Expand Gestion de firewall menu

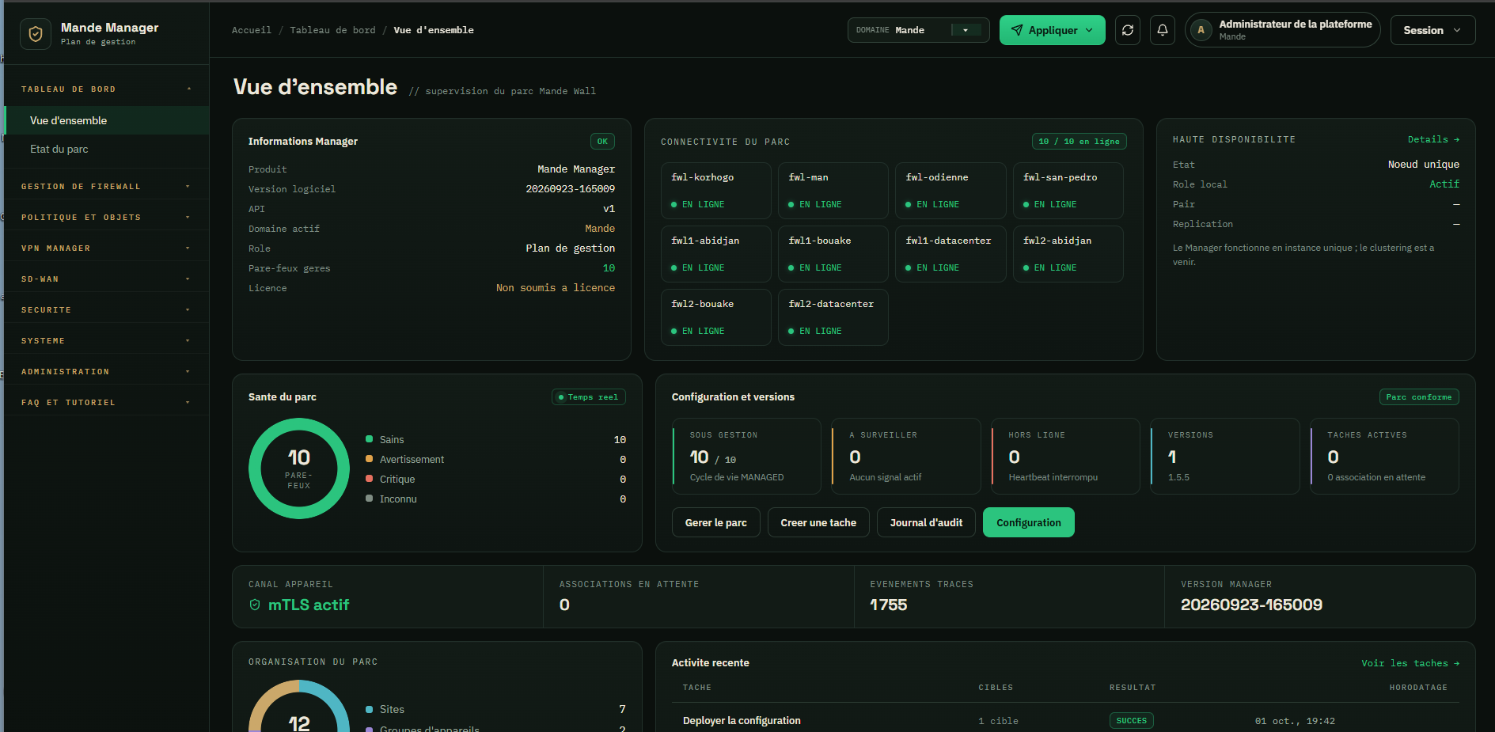105,187
